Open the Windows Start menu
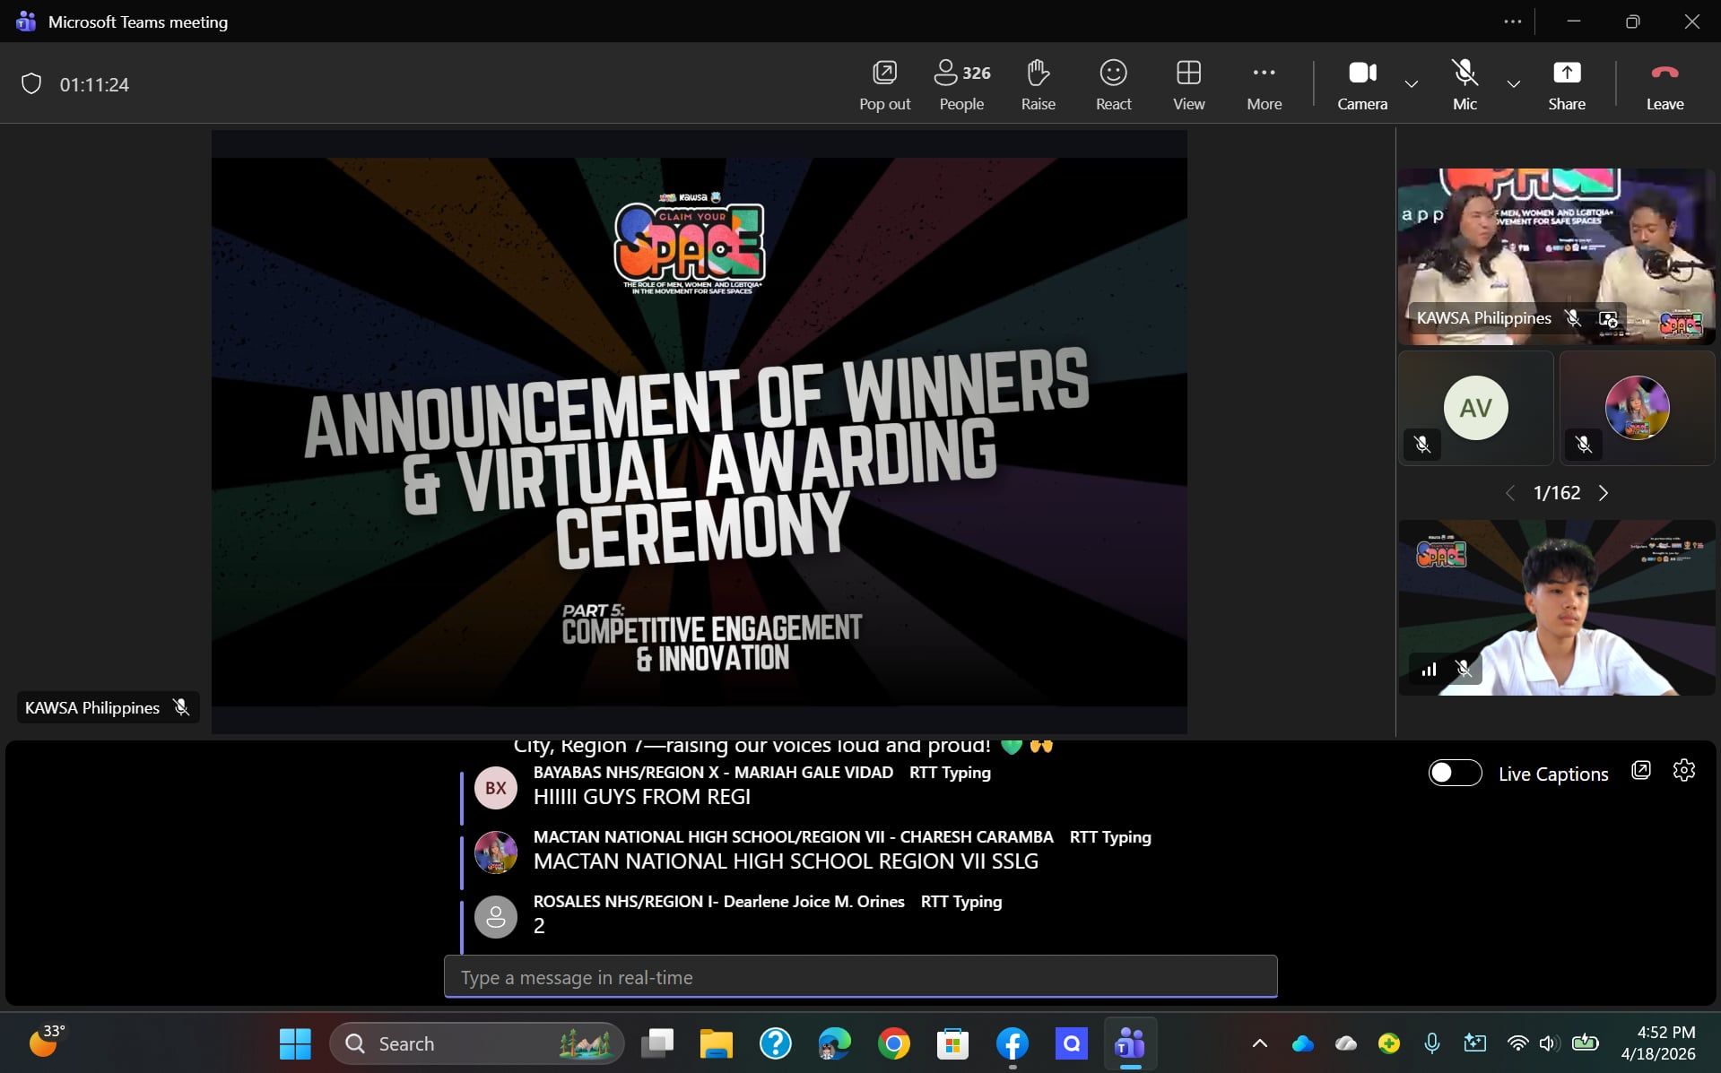Screen dimensions: 1721x1073 click(295, 1043)
